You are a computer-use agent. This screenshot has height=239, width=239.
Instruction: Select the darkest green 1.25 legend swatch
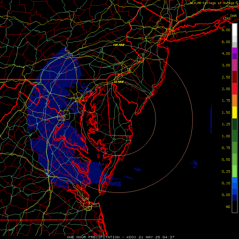tap(234, 124)
